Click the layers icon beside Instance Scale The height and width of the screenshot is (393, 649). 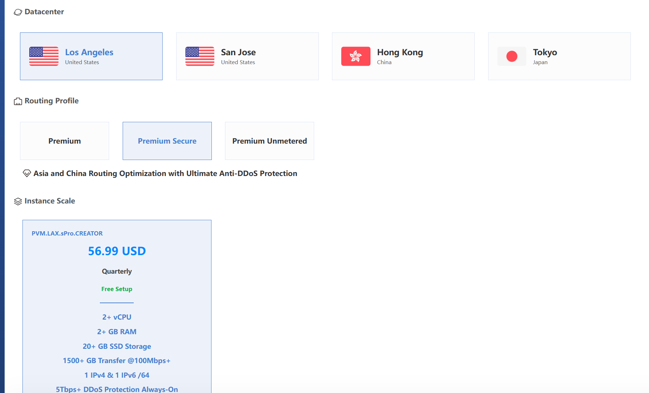pyautogui.click(x=18, y=202)
